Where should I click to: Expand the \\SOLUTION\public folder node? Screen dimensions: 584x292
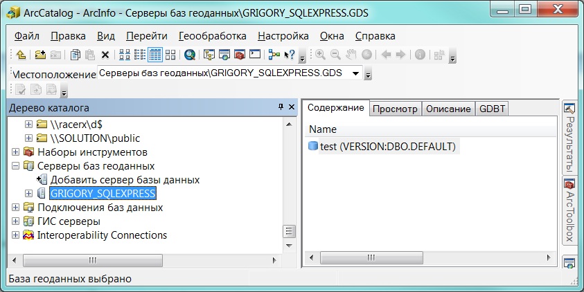click(x=28, y=138)
